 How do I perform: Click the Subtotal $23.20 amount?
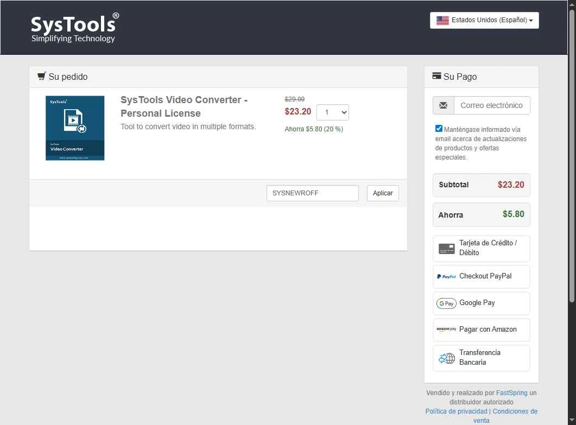click(511, 185)
